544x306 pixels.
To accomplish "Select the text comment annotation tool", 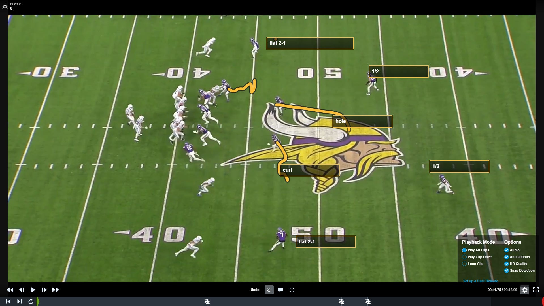I will 280,290.
